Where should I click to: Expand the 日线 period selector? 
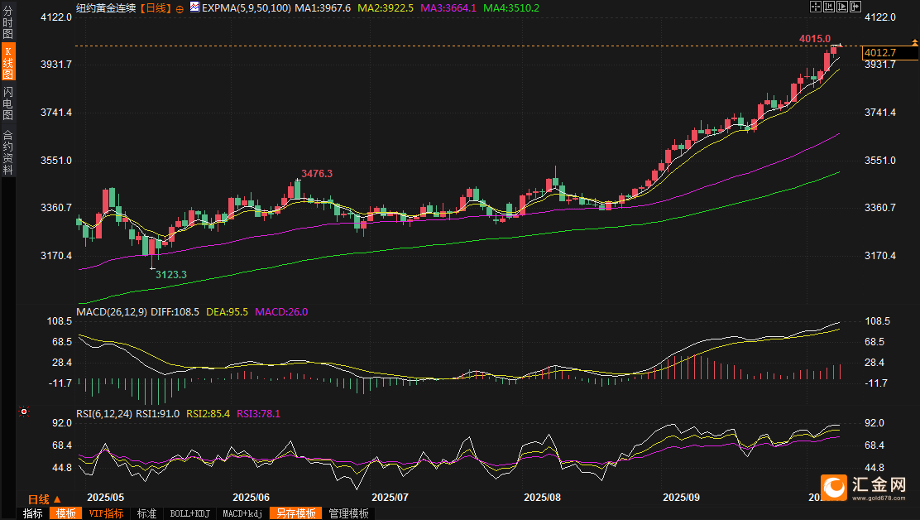[44, 499]
